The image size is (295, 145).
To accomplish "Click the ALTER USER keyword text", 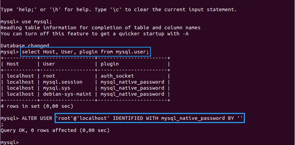I will [37, 118].
